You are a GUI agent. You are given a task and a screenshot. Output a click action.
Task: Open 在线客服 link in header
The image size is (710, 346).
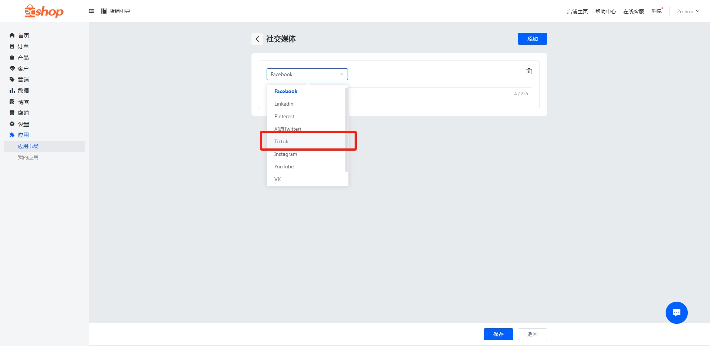633,11
